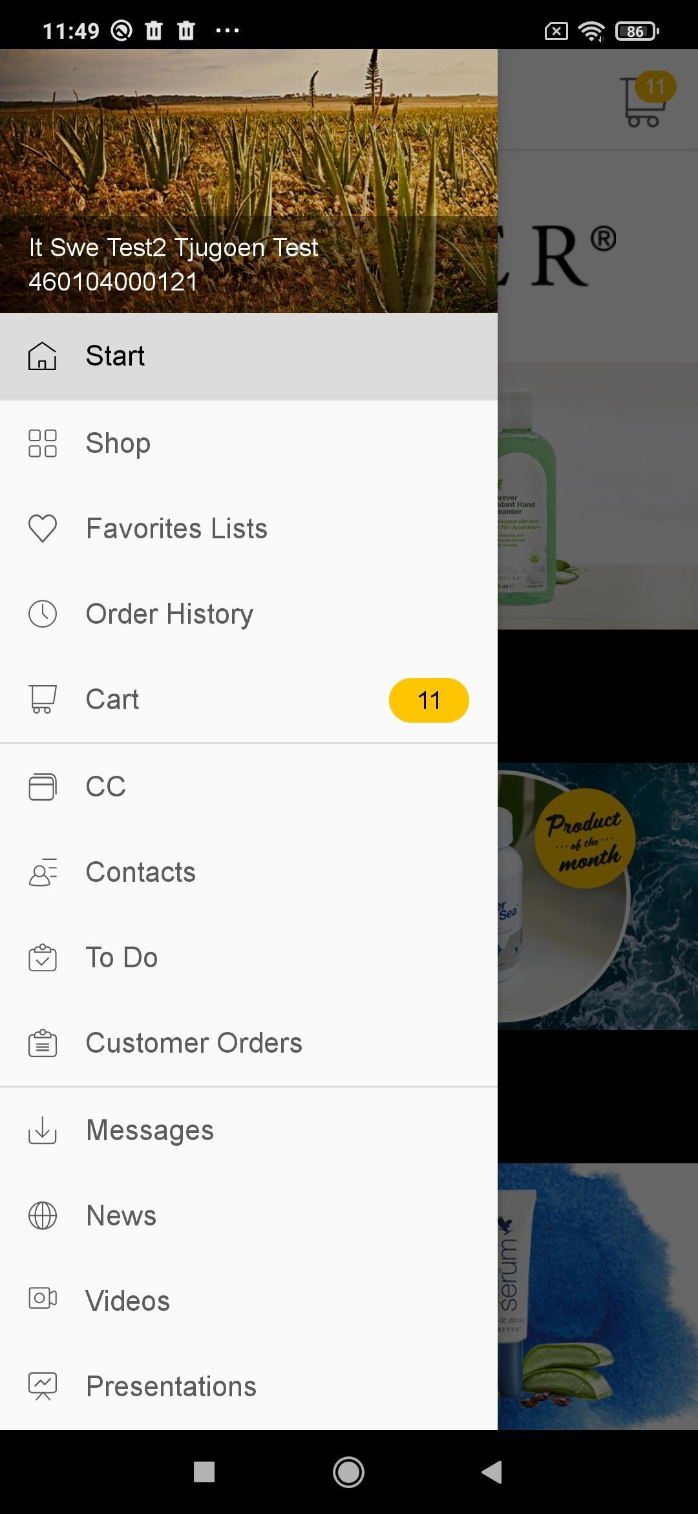Tap the Presentations screen icon
This screenshot has height=1514, width=698.
pos(43,1386)
